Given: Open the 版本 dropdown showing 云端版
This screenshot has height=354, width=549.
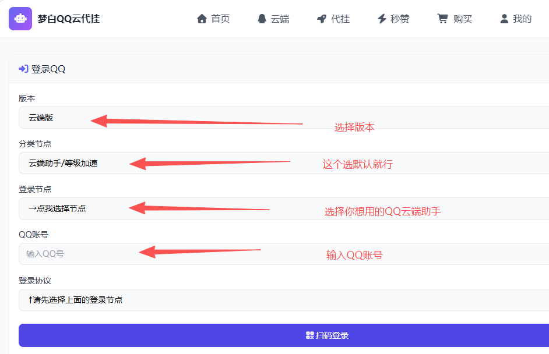Looking at the screenshot, I should tap(284, 118).
